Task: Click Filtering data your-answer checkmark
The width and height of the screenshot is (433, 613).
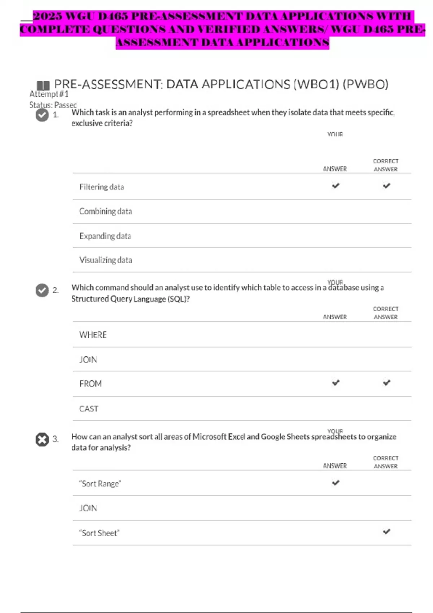Action: pos(336,186)
